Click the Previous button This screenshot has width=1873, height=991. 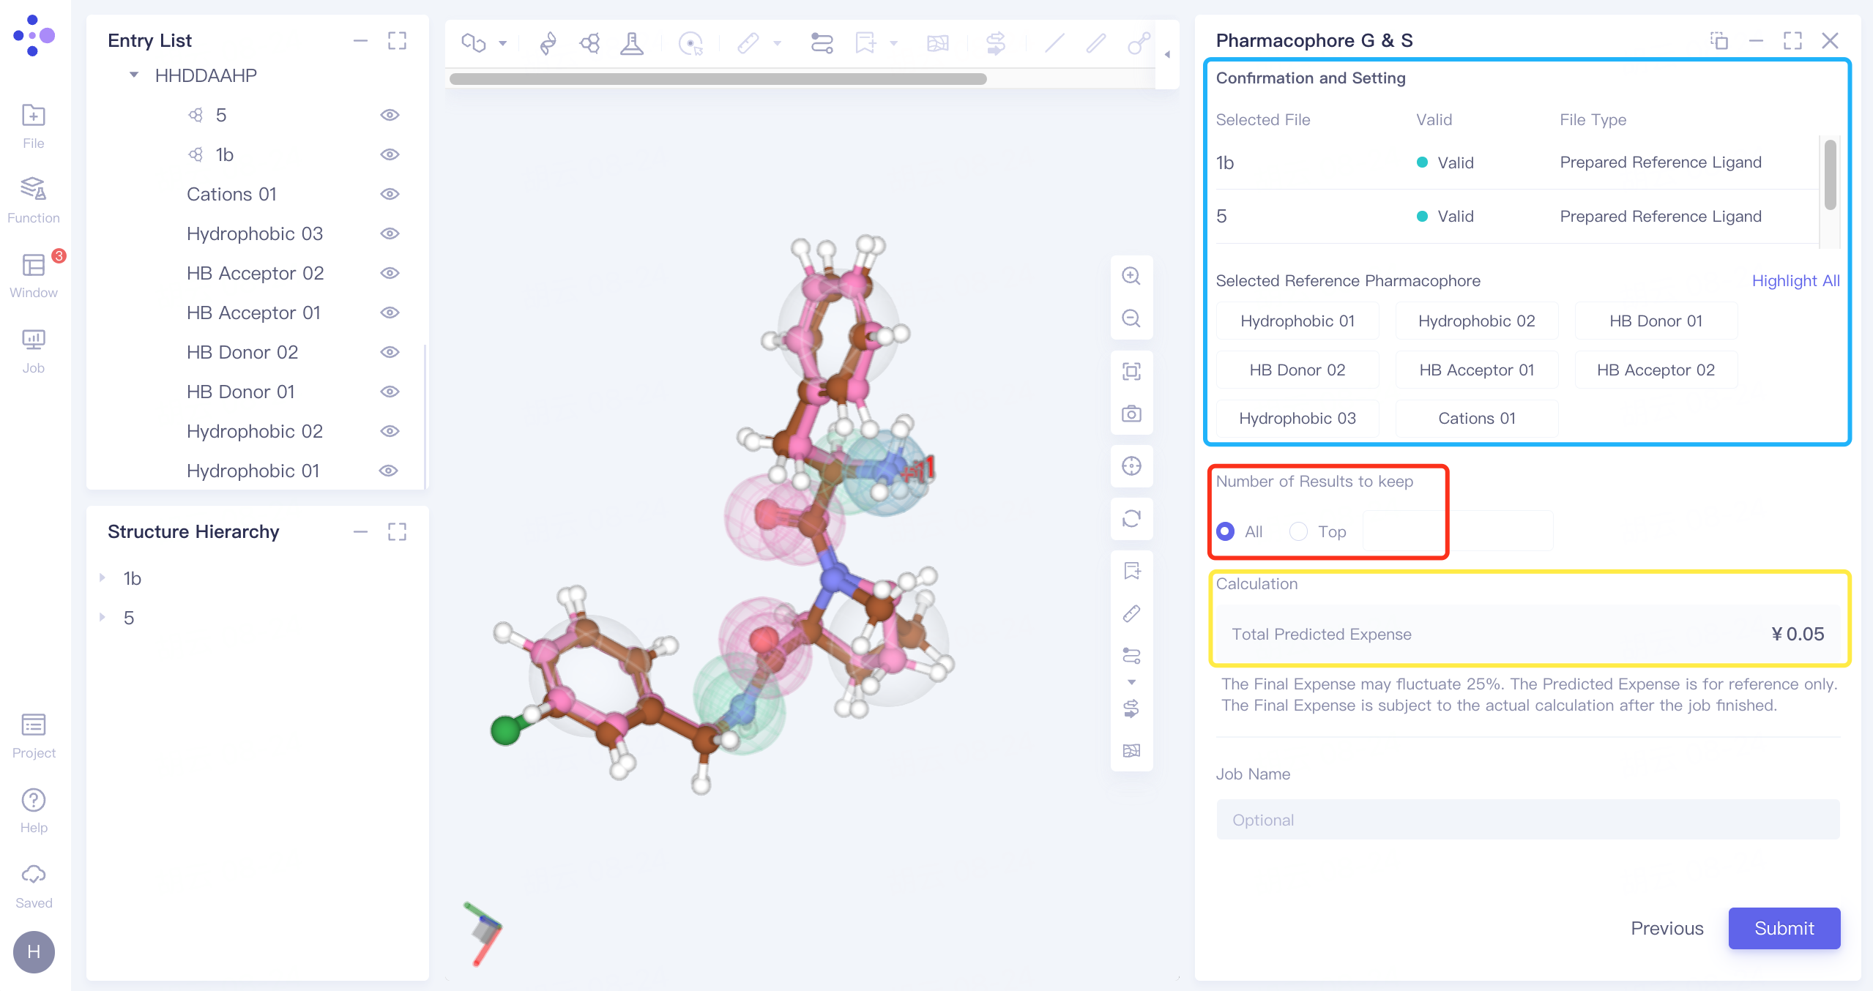(1667, 928)
